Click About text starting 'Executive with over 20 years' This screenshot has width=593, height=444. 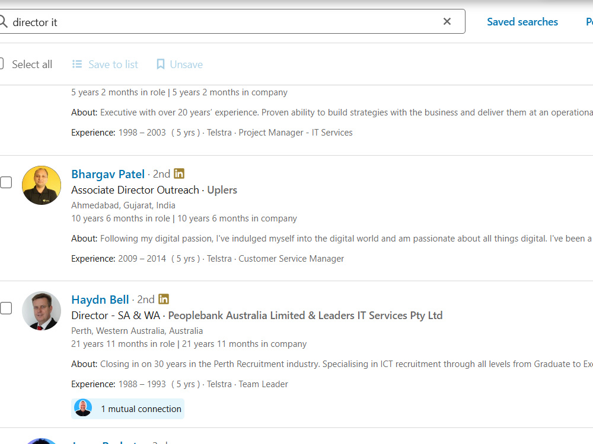tap(346, 112)
